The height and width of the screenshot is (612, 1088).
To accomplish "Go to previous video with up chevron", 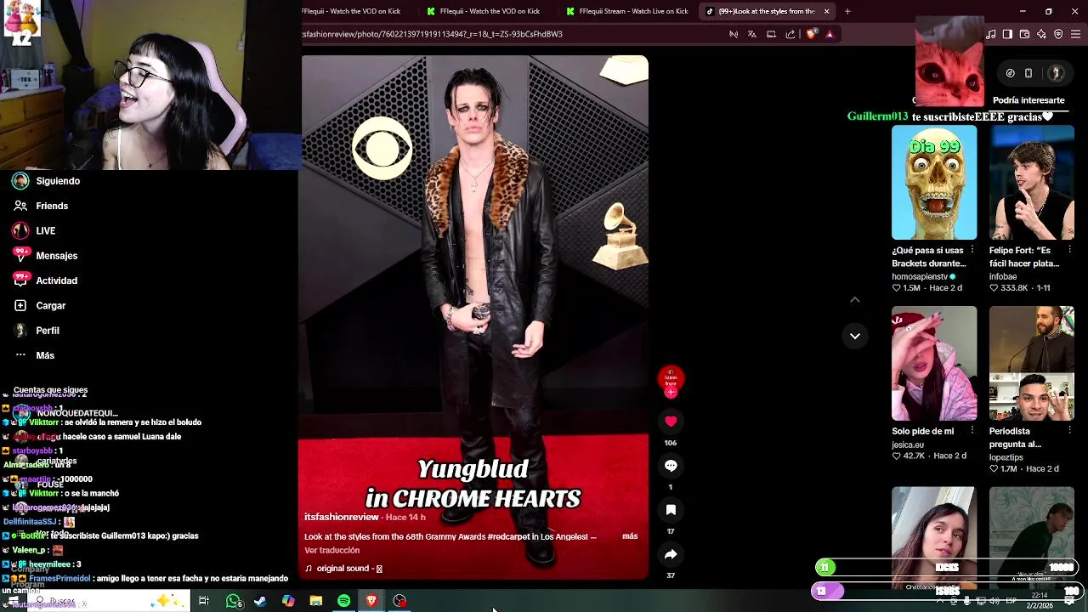I will click(x=855, y=299).
